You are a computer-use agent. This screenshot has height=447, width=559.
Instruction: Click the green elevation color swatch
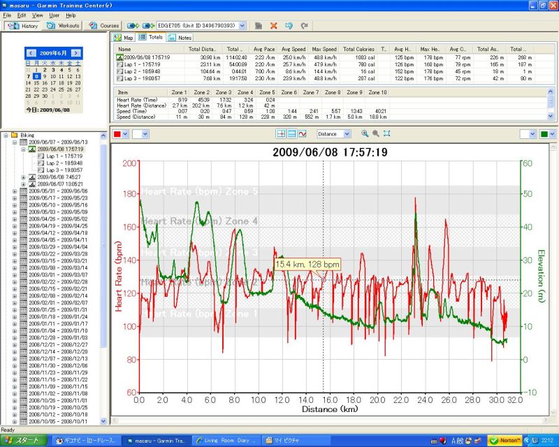[544, 134]
